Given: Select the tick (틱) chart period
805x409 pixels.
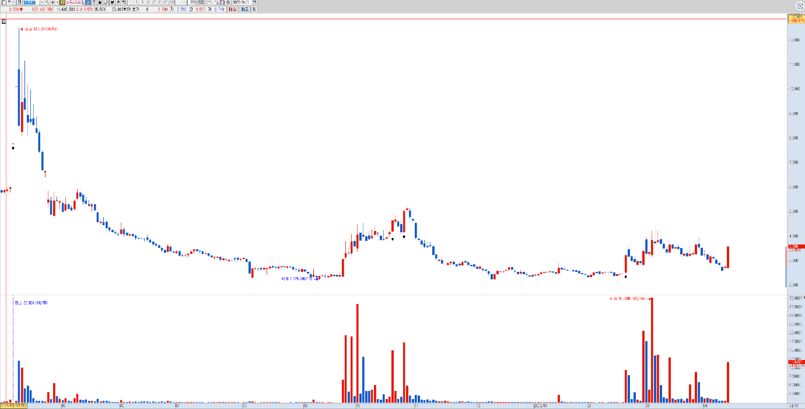Looking at the screenshot, I should point(124,3).
